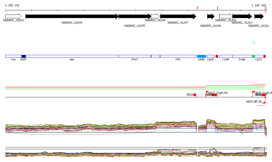Select the ftsY gene segment box
The image size is (272, 162).
[x=135, y=56]
